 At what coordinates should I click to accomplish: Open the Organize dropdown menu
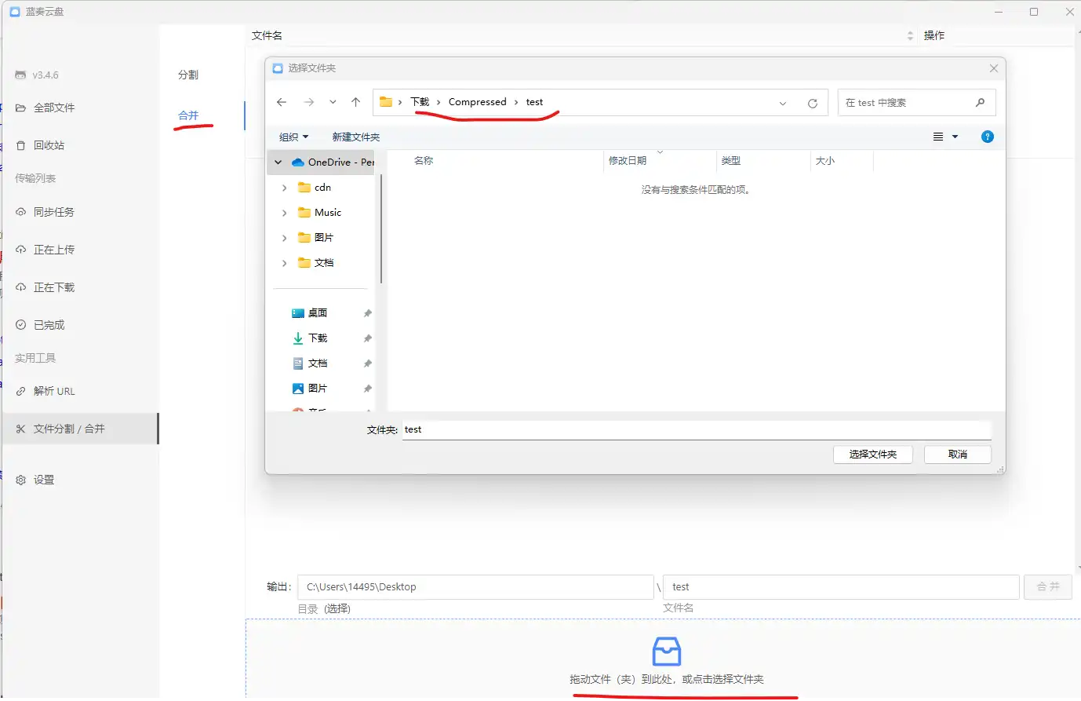(293, 137)
